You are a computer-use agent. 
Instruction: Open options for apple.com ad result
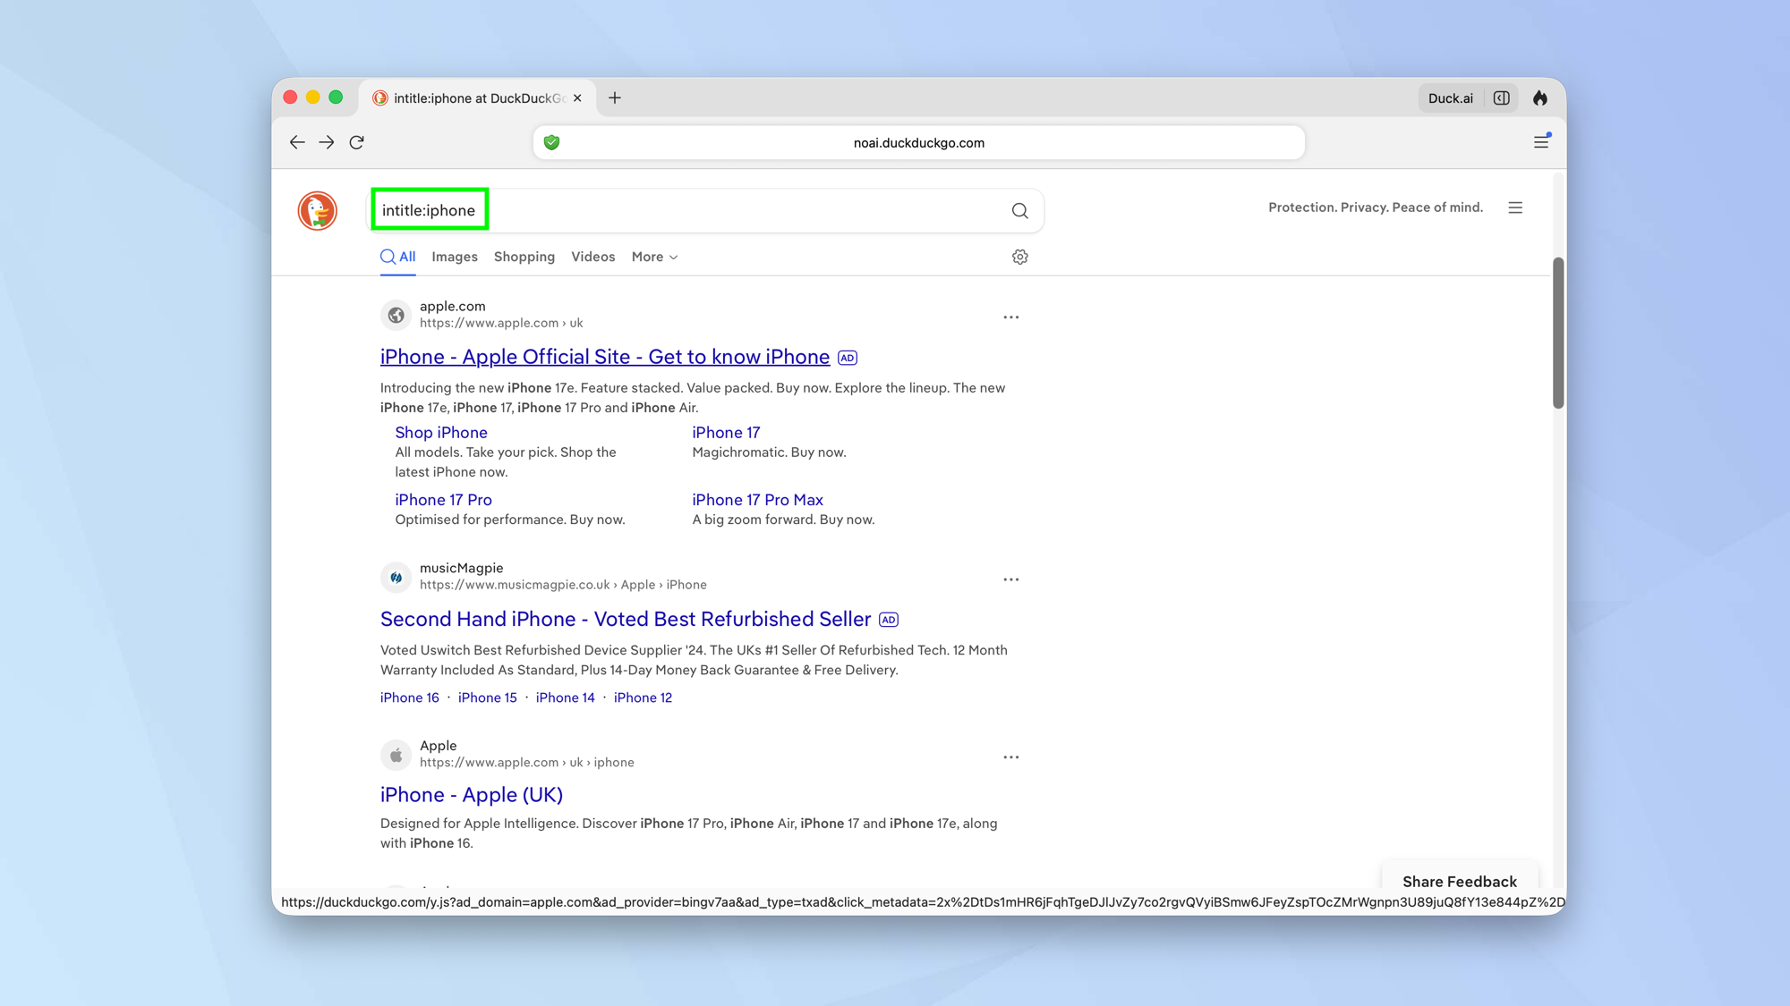tap(1011, 317)
